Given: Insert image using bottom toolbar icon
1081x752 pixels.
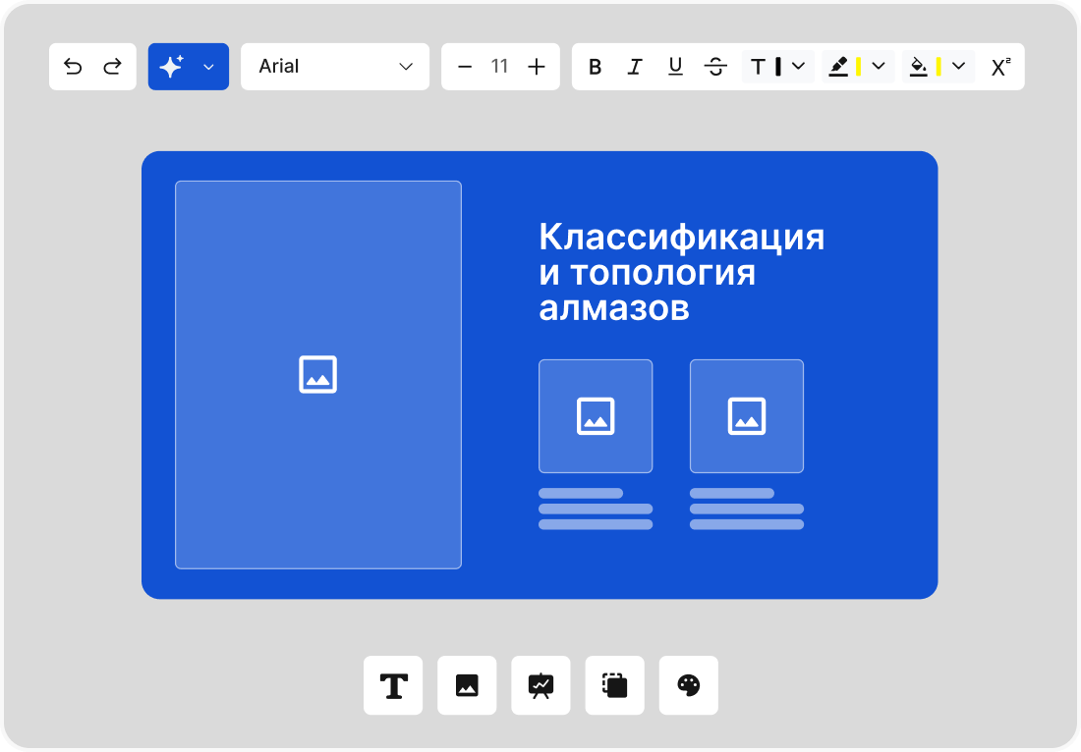Looking at the screenshot, I should tap(467, 685).
